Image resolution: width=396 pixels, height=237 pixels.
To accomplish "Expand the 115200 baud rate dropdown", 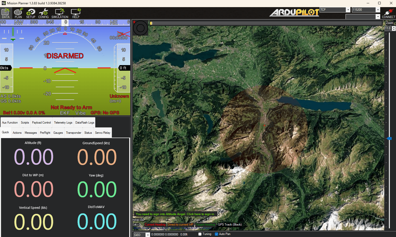I will point(377,10).
